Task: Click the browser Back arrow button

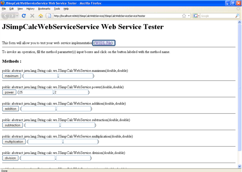Action: (x=6, y=15)
